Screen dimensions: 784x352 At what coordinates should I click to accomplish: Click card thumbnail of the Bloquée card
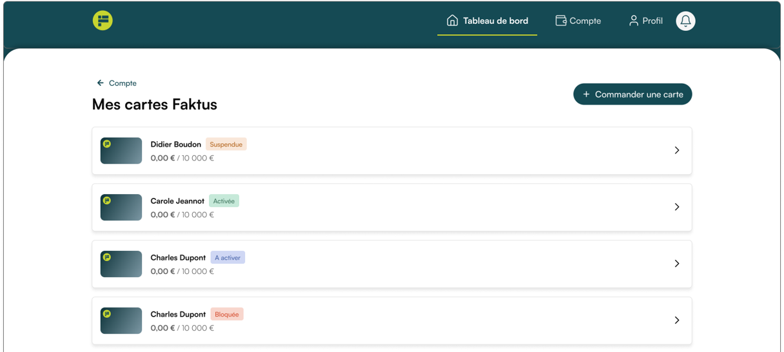click(x=121, y=321)
